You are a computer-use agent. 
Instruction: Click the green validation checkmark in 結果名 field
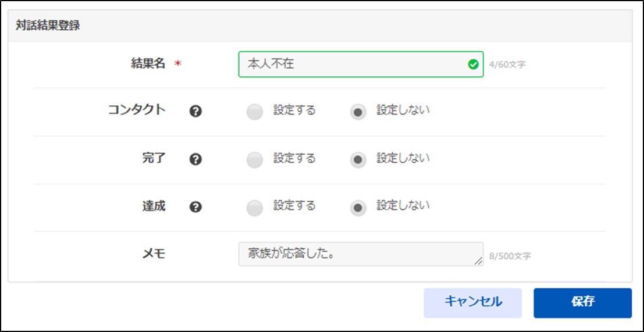click(473, 65)
